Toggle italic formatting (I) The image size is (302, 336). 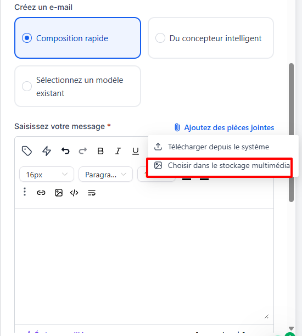[118, 151]
